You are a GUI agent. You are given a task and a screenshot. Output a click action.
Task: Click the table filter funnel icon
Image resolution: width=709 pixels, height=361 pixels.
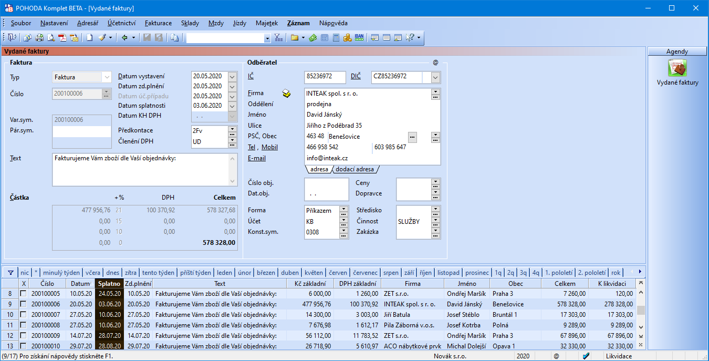point(10,273)
